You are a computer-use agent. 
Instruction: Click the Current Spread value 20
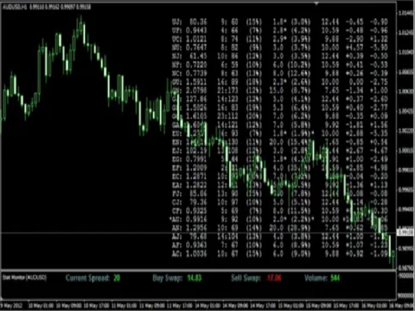(117, 278)
